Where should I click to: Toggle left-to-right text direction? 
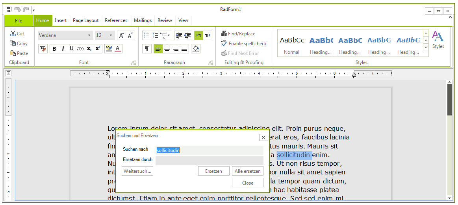coord(199,35)
